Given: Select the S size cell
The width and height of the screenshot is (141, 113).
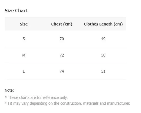Looking at the screenshot, I should (24, 39).
